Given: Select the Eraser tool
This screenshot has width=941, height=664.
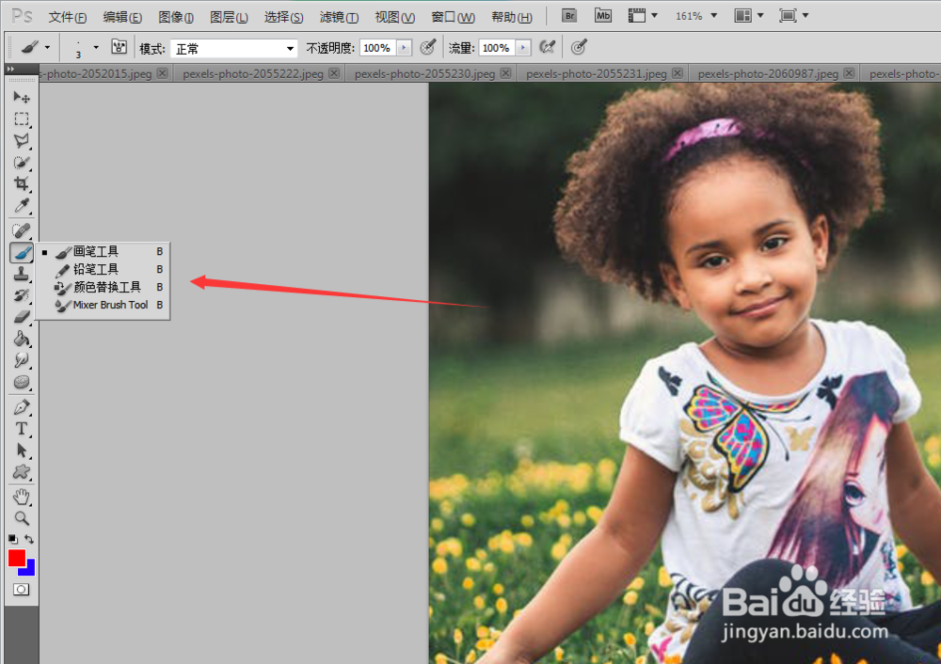Looking at the screenshot, I should (22, 317).
